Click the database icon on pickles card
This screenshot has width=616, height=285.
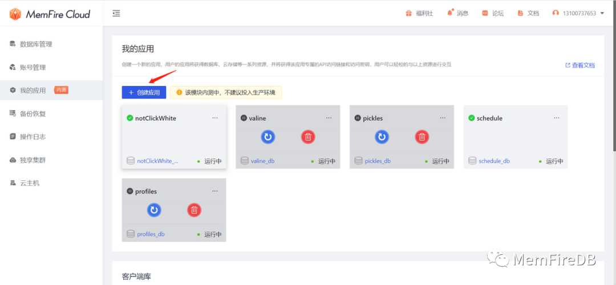[x=358, y=161]
